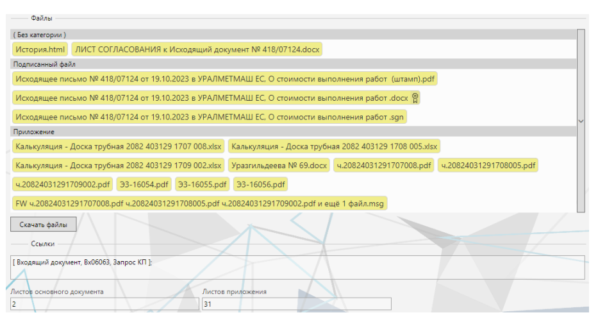The height and width of the screenshot is (324, 598).
Task: Click the Скачать файлы button
Action: [44, 225]
